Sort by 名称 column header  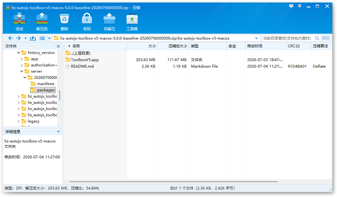coord(95,46)
